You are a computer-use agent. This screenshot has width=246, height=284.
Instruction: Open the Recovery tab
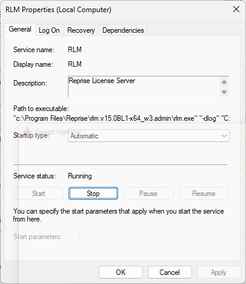point(81,30)
